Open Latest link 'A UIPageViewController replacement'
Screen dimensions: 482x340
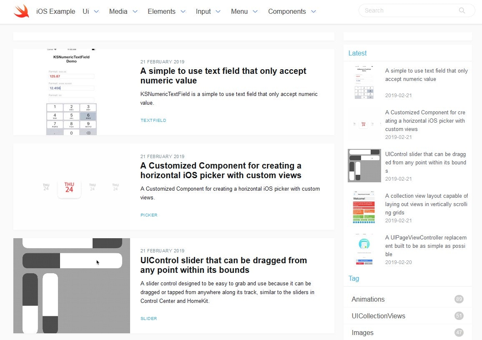(426, 246)
